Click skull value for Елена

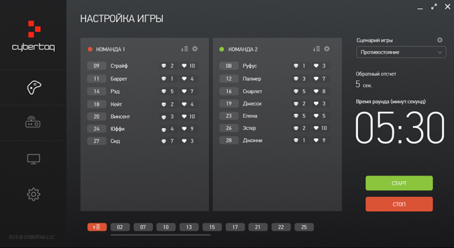click(x=300, y=116)
